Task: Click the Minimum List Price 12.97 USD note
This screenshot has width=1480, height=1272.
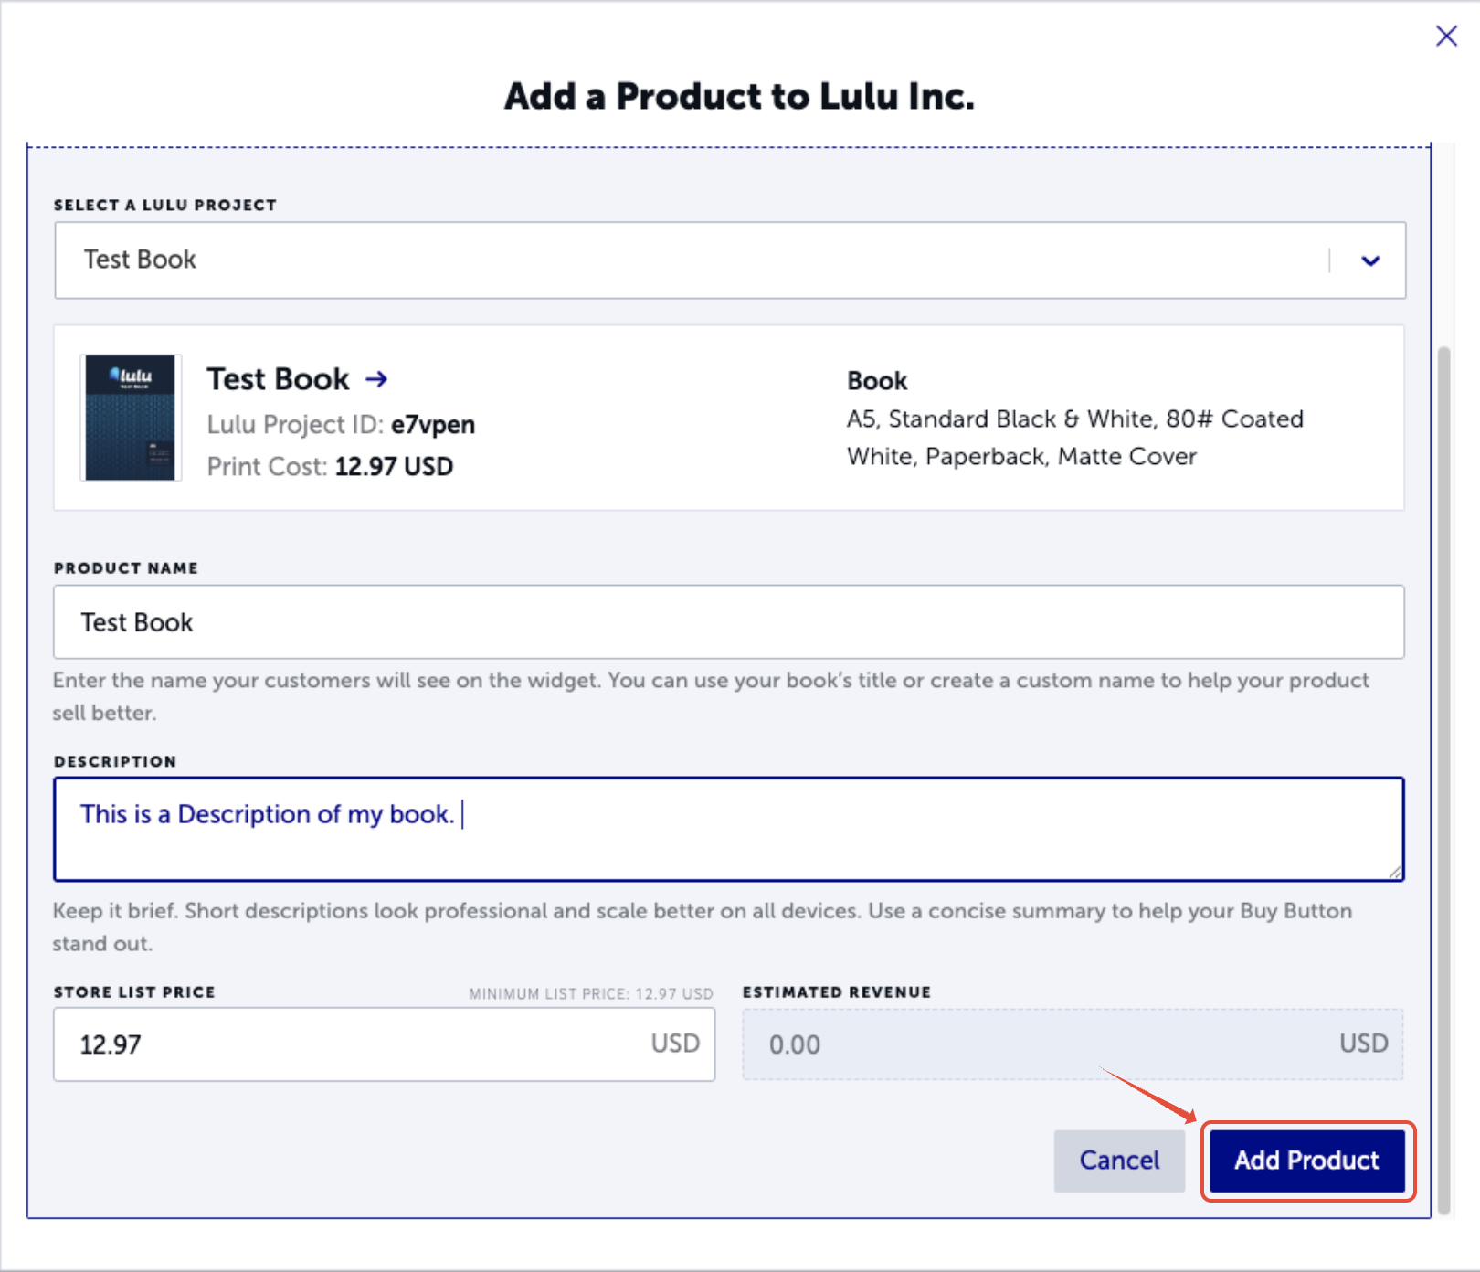Action: click(591, 994)
